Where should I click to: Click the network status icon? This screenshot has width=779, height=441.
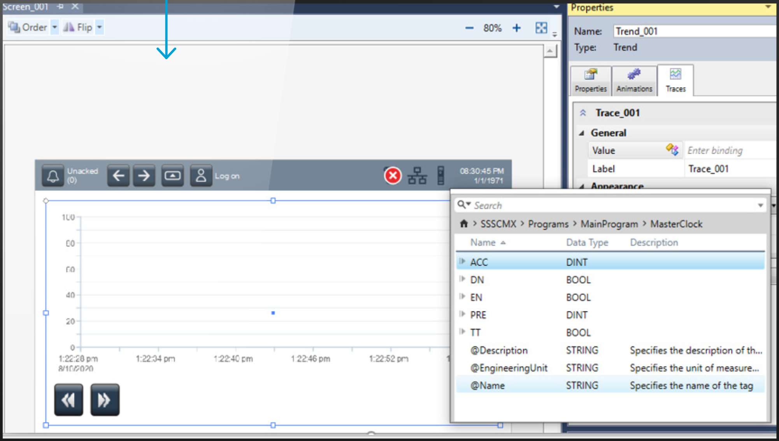pos(417,176)
